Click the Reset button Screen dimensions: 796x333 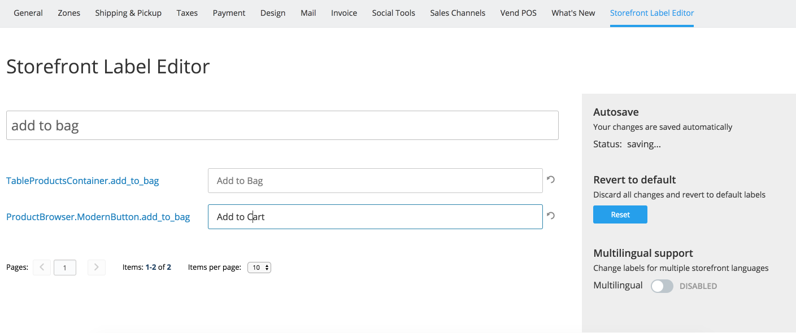pyautogui.click(x=620, y=214)
